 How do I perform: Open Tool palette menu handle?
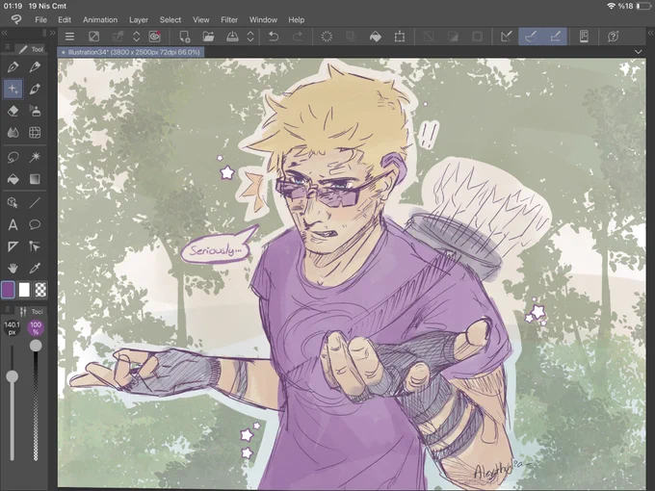tap(7, 48)
